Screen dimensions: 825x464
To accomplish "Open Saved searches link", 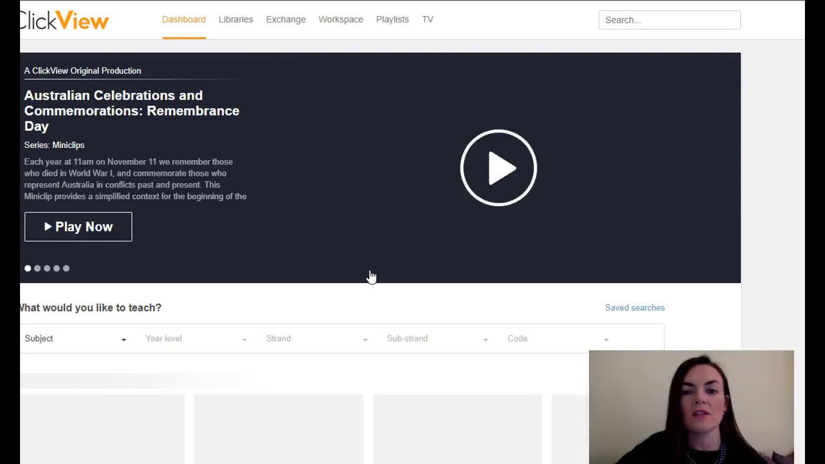I will click(635, 308).
